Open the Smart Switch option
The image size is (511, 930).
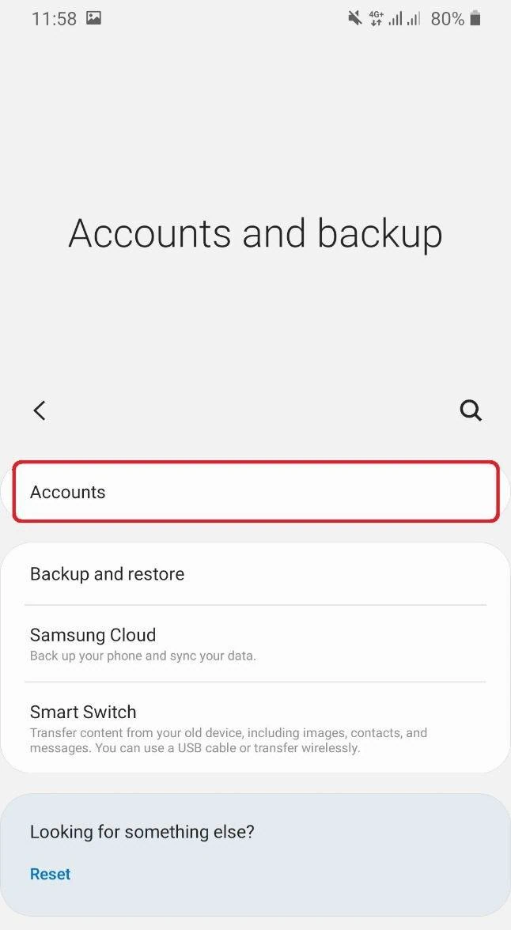pos(255,728)
